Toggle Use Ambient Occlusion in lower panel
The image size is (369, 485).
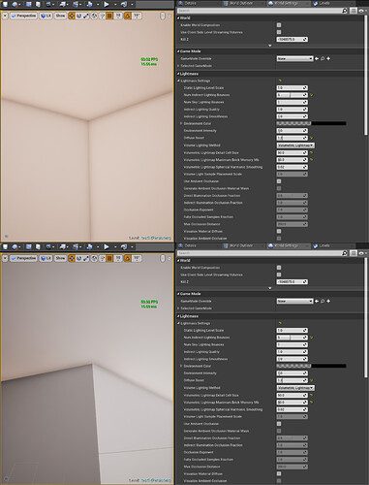(279, 424)
